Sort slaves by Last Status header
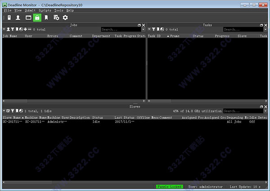Screen dimensions: 270x191 coord(125,118)
